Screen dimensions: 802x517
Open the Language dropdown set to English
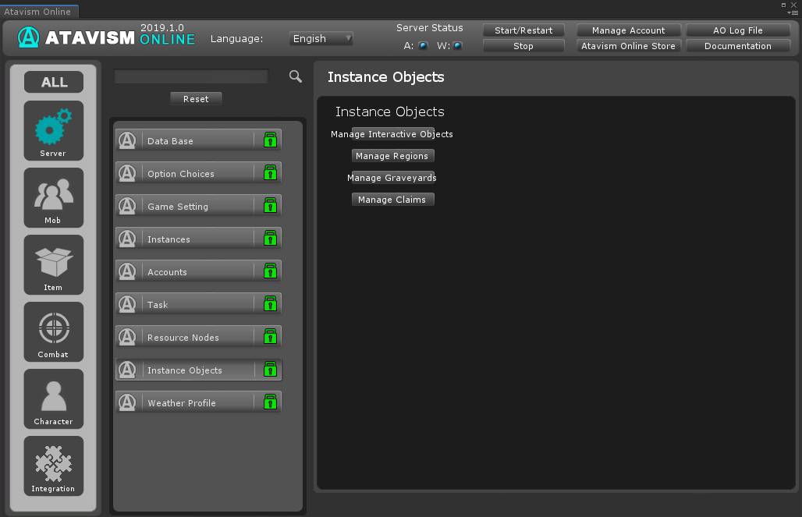click(321, 38)
